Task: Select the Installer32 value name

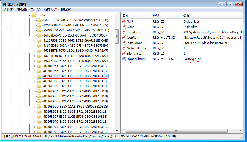Action: point(134,43)
